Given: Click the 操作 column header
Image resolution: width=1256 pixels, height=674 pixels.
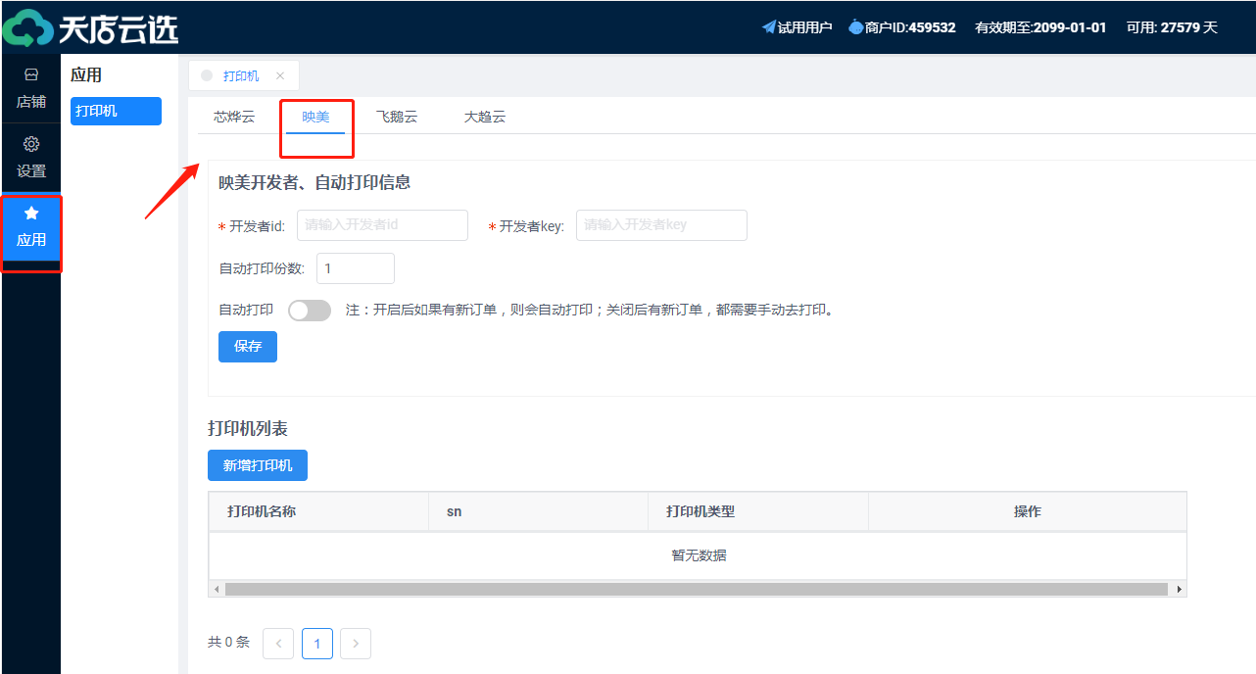Looking at the screenshot, I should point(1028,511).
